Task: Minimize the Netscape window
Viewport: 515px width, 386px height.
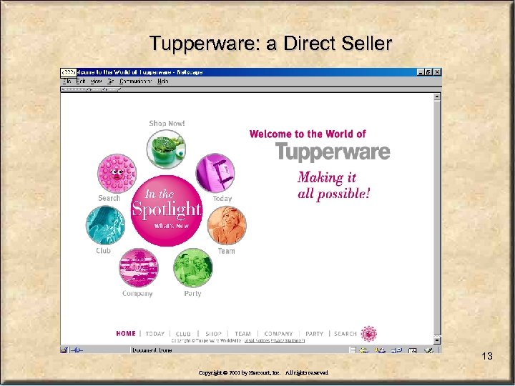Action: (x=421, y=72)
